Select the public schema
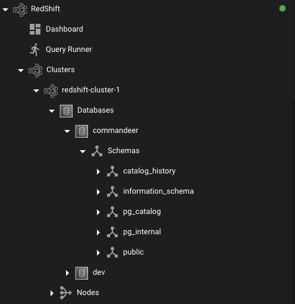The height and width of the screenshot is (304, 295). point(133,252)
